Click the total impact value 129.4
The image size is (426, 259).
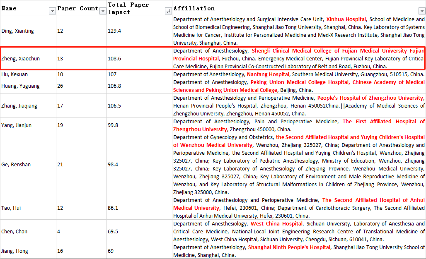pyautogui.click(x=114, y=31)
